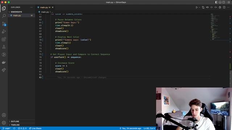Click the breadcrumb ellipsis after main.py
232x130 pixels.
(52, 12)
